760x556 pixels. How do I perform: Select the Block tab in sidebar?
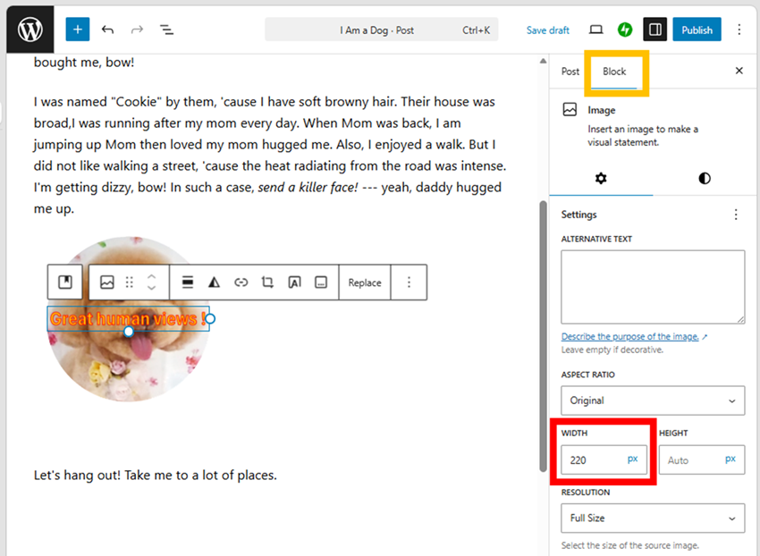point(614,72)
